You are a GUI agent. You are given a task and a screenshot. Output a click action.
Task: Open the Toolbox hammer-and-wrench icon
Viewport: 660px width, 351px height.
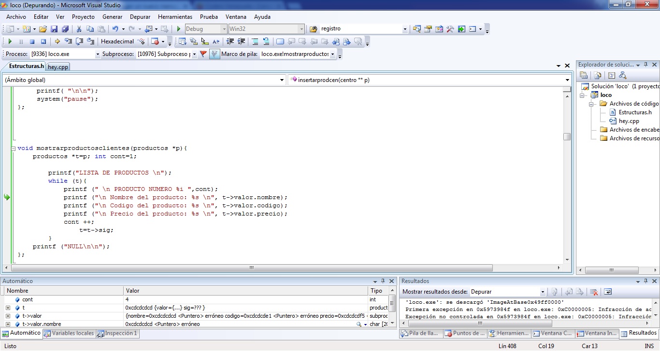(450, 29)
